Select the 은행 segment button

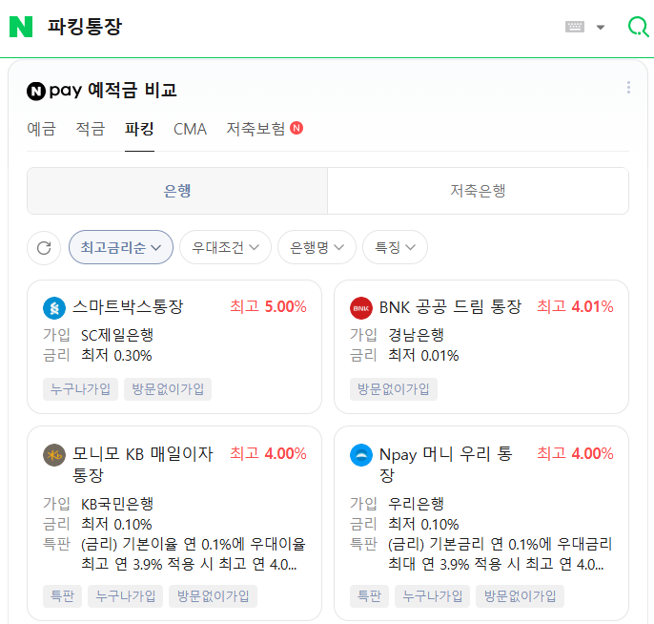tap(177, 191)
